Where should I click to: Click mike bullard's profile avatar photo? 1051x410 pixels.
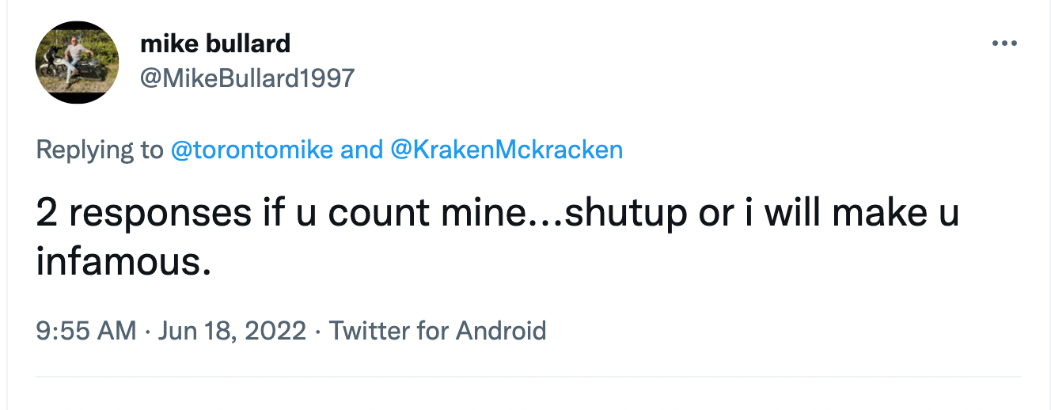(x=77, y=63)
